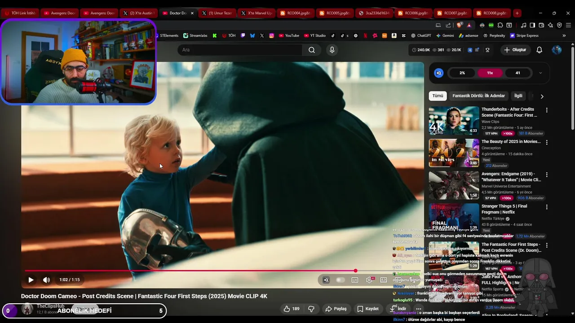Open Stranger Things 5 Final Fragmanı title
The height and width of the screenshot is (323, 575).
tap(504, 209)
